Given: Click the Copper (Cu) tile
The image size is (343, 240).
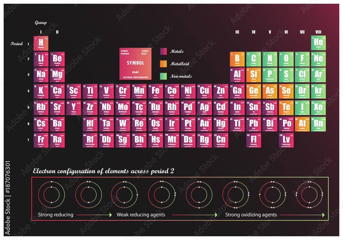Looking at the screenshot, I should [x=204, y=91].
